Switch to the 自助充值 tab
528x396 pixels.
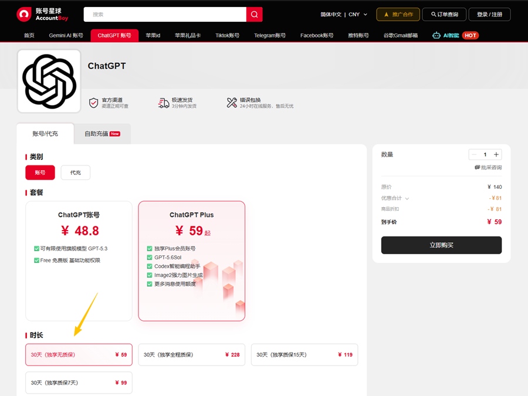click(102, 134)
